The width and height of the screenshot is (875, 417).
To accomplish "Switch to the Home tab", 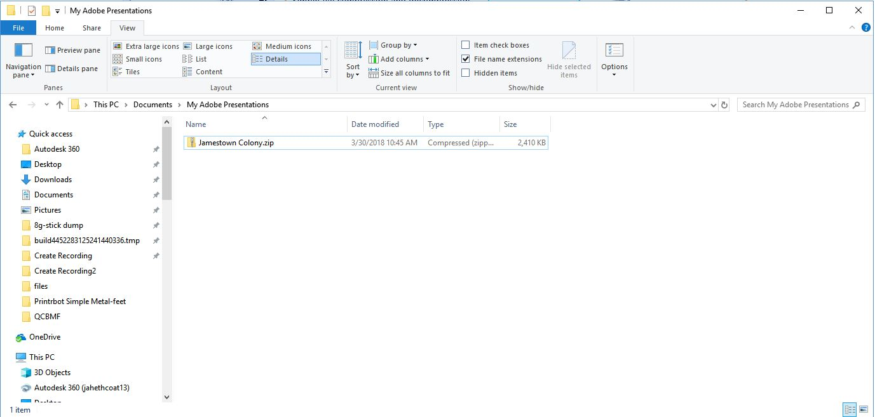I will [x=55, y=28].
